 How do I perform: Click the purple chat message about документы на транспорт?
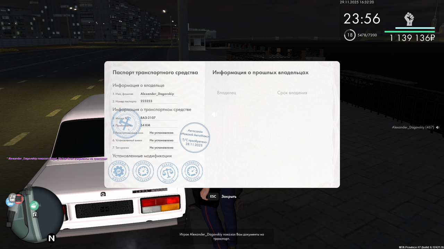tap(57, 158)
